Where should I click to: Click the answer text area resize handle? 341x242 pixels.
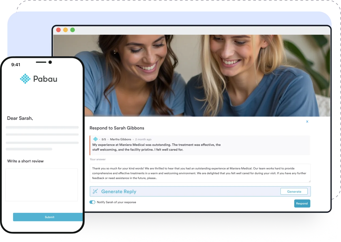pos(309,181)
